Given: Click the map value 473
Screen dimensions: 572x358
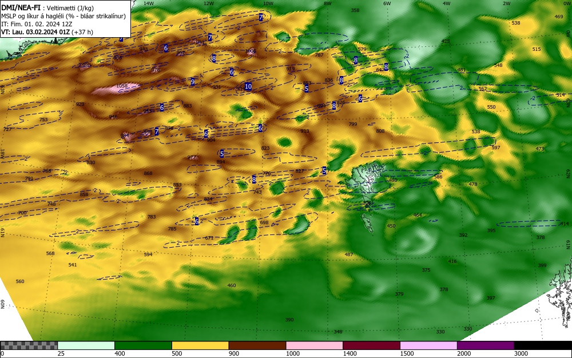Looking at the screenshot, I should 540,149.
